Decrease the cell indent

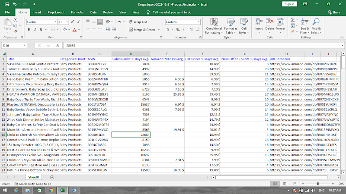(x=108, y=29)
